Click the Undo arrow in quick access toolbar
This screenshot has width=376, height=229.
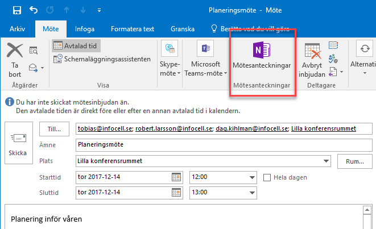(x=33, y=10)
